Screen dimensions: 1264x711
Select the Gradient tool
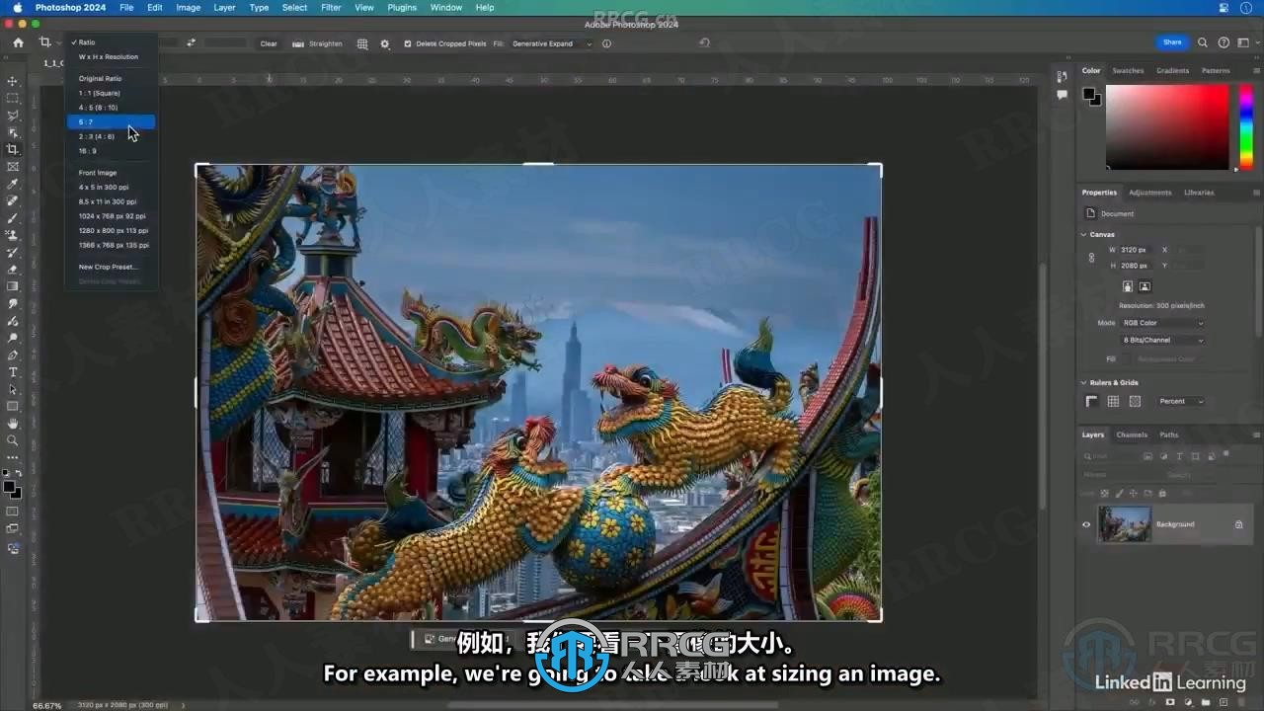click(13, 286)
